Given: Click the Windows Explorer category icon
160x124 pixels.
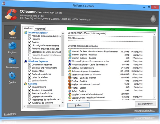Looking at the screenshot, I should tap(25, 62).
